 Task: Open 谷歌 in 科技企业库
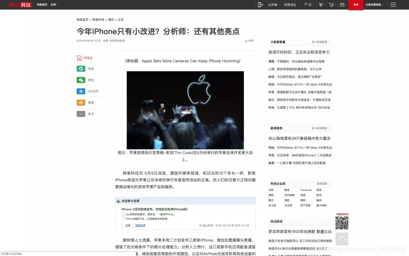[x=271, y=190]
